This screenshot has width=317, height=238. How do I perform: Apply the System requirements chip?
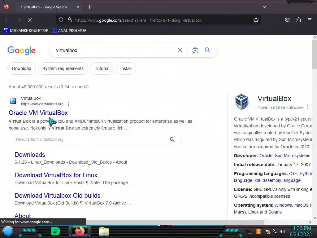(x=63, y=68)
